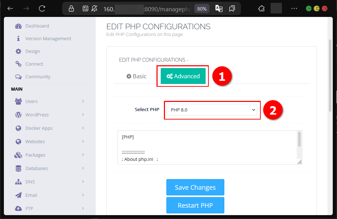Open the Design menu item
The width and height of the screenshot is (337, 219).
[x=32, y=51]
